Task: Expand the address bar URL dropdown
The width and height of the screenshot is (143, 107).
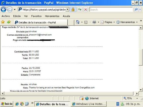Action: click(67, 9)
